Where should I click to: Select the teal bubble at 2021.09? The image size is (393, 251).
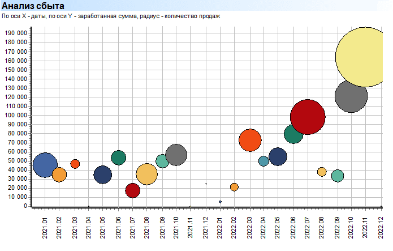pyautogui.click(x=162, y=161)
